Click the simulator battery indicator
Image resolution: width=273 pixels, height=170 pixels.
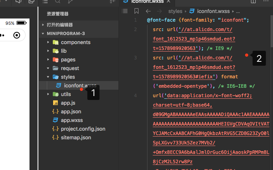[21, 23]
